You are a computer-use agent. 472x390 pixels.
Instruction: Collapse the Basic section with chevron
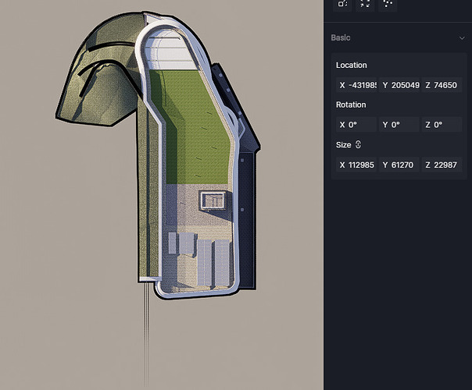coord(462,37)
